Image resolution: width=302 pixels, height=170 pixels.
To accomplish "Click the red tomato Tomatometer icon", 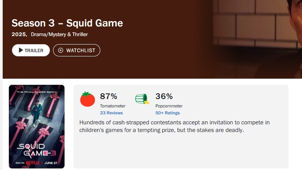I will tap(88, 99).
